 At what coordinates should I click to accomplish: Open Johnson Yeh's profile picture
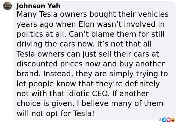coord(7,6)
